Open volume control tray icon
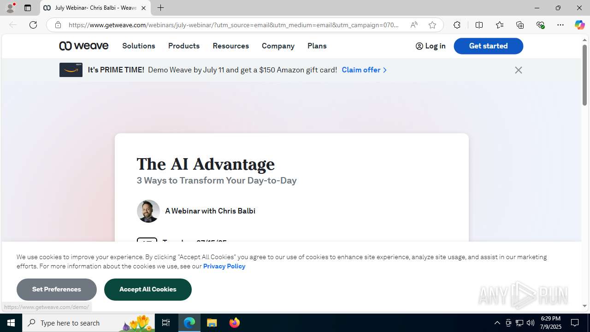This screenshot has height=332, width=590. click(x=531, y=323)
